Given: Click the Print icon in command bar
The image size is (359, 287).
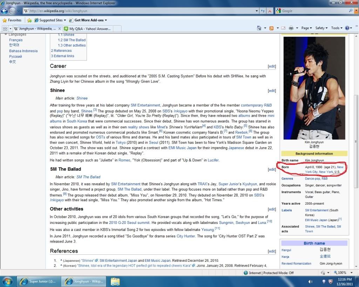Looking at the screenshot, I should [x=291, y=28].
